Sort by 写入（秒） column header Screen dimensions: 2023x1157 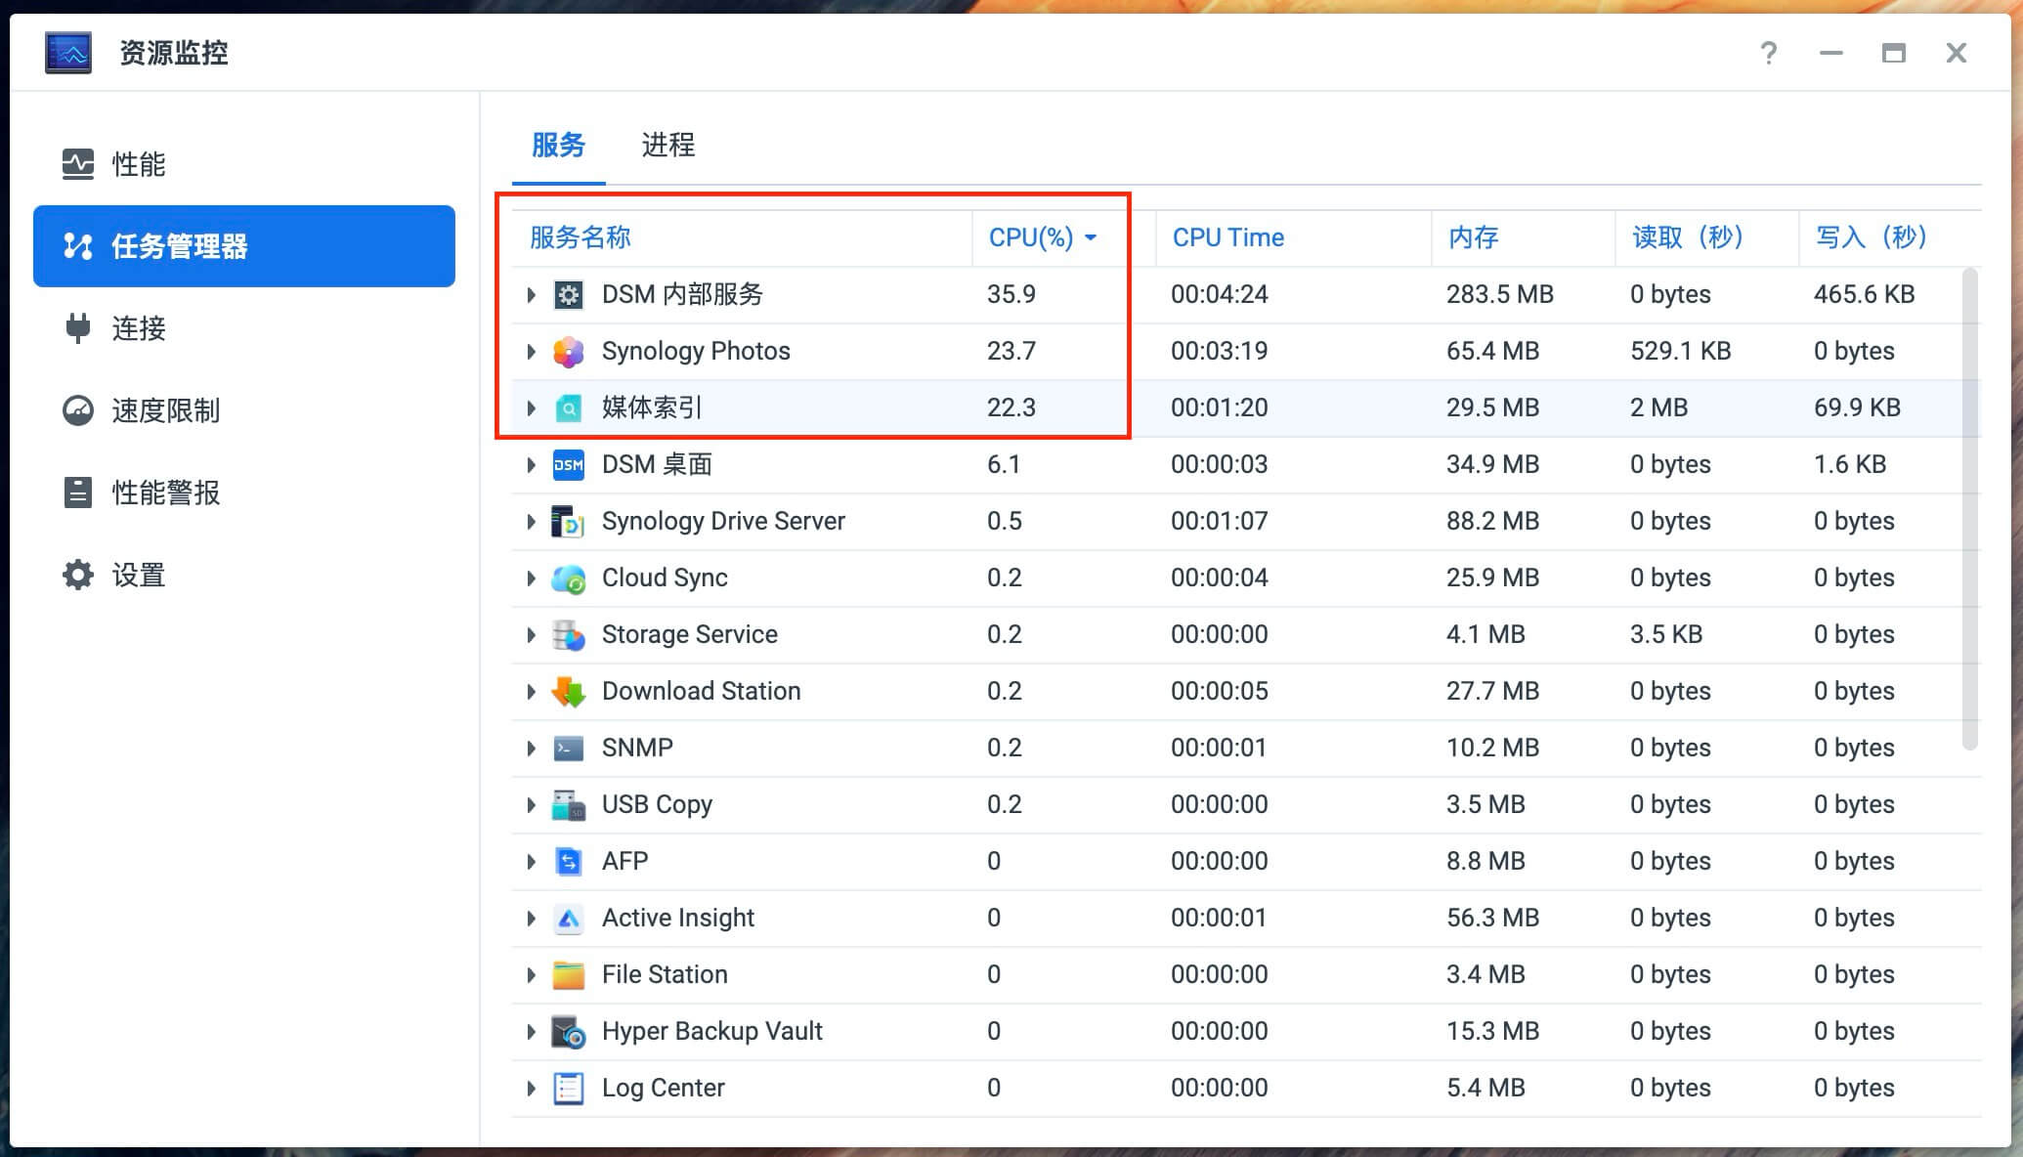pyautogui.click(x=1889, y=237)
